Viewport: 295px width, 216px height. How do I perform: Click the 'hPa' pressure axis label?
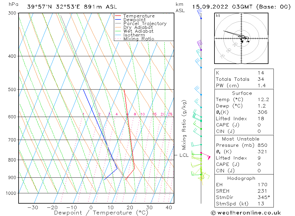click(x=13, y=4)
